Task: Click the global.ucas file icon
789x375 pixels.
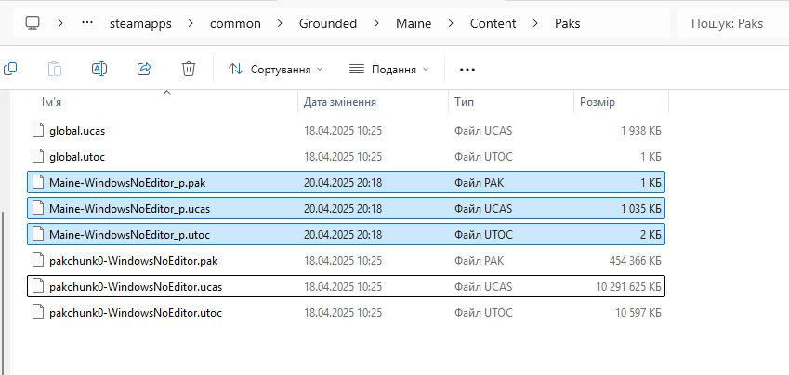Action: coord(38,131)
